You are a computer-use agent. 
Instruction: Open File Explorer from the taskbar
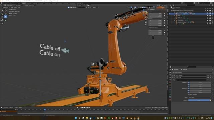point(87,118)
